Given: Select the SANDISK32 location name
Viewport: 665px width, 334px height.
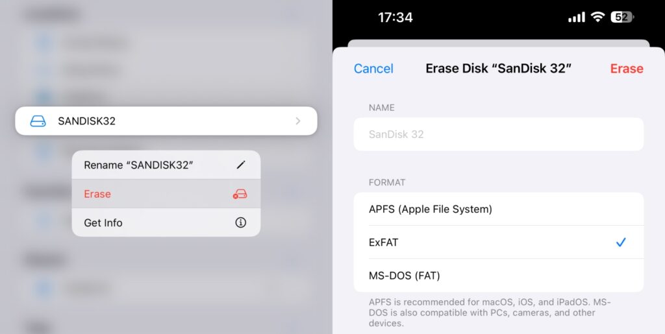Looking at the screenshot, I should [86, 121].
